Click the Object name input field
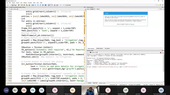The width and height of the screenshot is (170, 95). pyautogui.click(x=130, y=9)
